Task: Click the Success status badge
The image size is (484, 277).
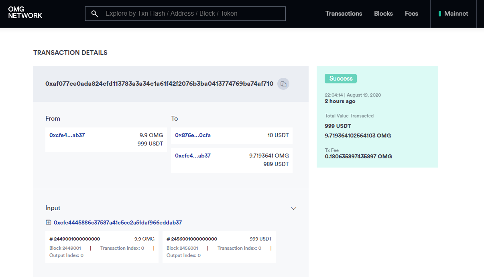Action: point(341,79)
